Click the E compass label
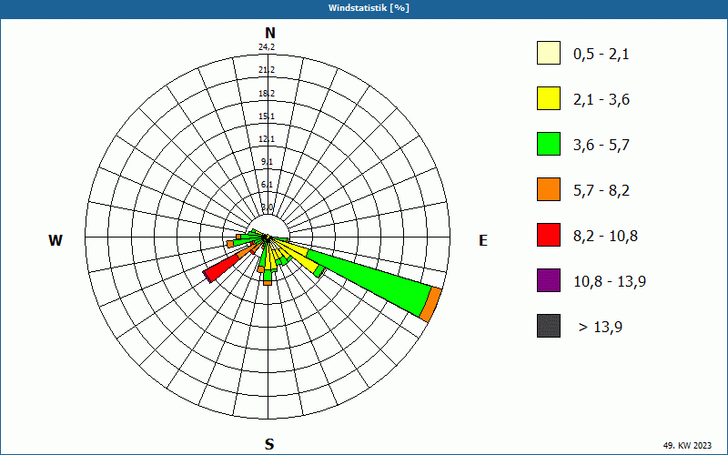The width and height of the screenshot is (728, 455). pyautogui.click(x=483, y=240)
